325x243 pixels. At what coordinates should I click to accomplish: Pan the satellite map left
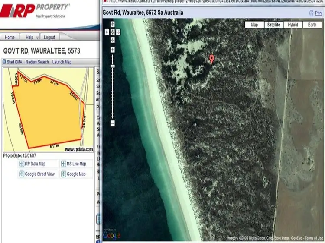(107, 32)
